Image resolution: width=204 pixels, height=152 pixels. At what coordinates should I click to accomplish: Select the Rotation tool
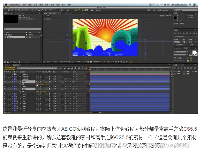pyautogui.click(x=16, y=10)
